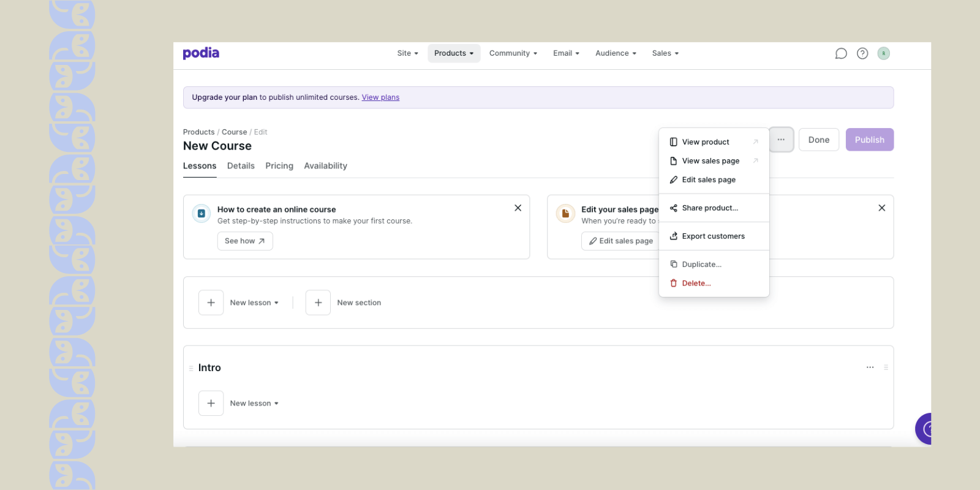Click the plus icon for top New lesson
This screenshot has width=980, height=490.
tap(211, 303)
